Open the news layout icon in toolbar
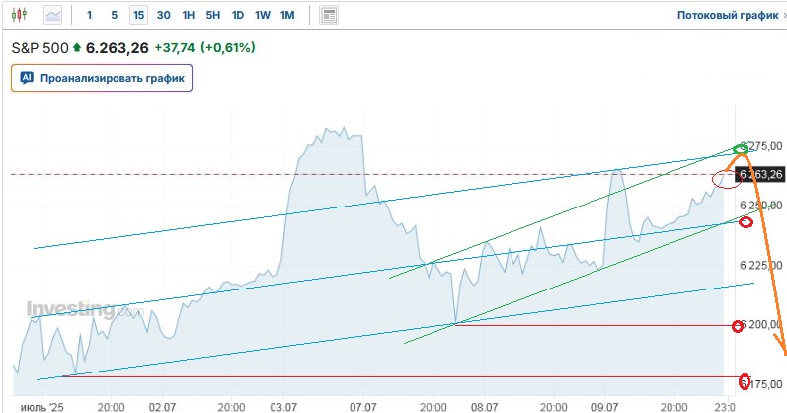The width and height of the screenshot is (787, 413). (x=329, y=15)
